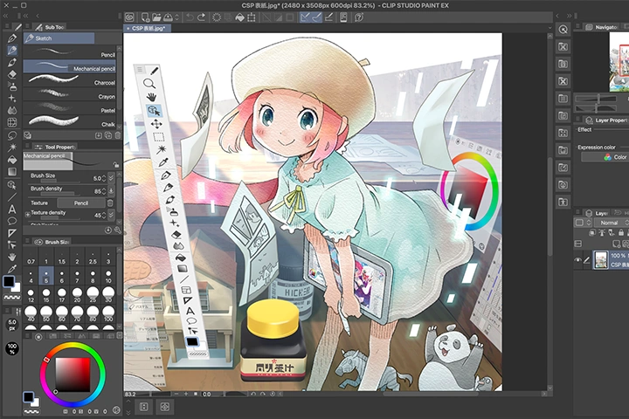Expand Texture density plus expander
629x419 pixels.
coord(28,215)
